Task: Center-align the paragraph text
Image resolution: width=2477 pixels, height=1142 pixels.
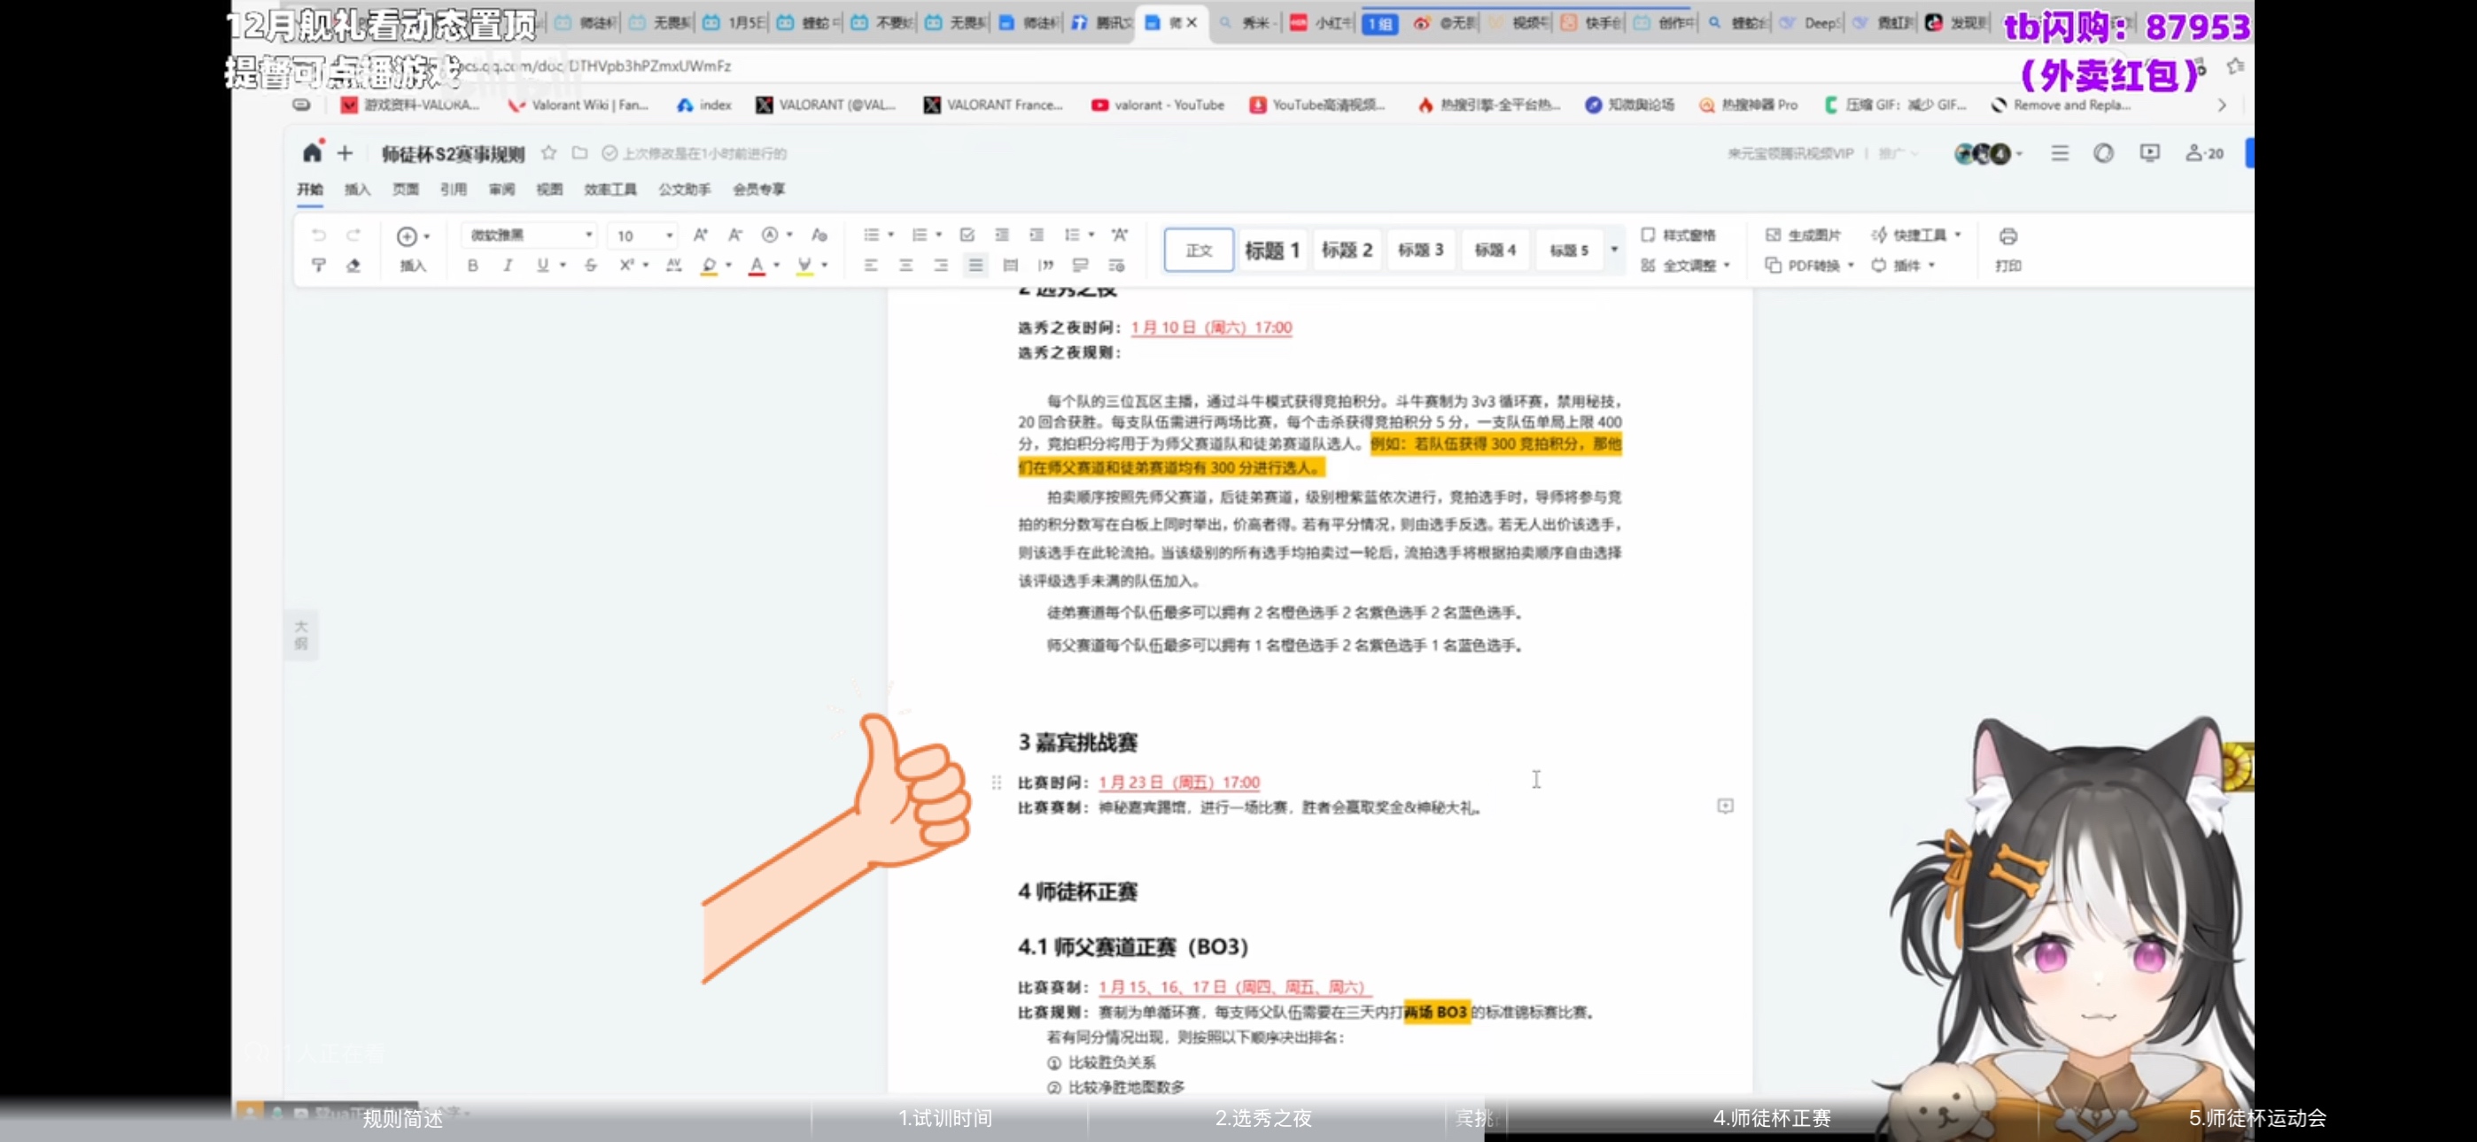Action: click(905, 266)
